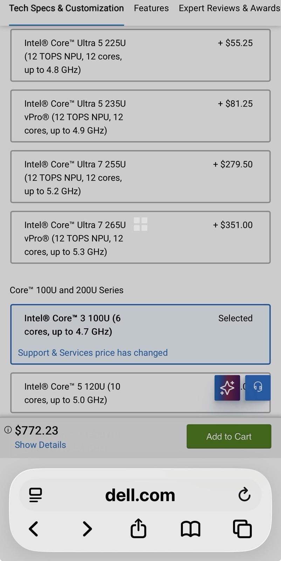
Task: Switch to Expert Reviews & Awards tab
Action: tap(229, 8)
